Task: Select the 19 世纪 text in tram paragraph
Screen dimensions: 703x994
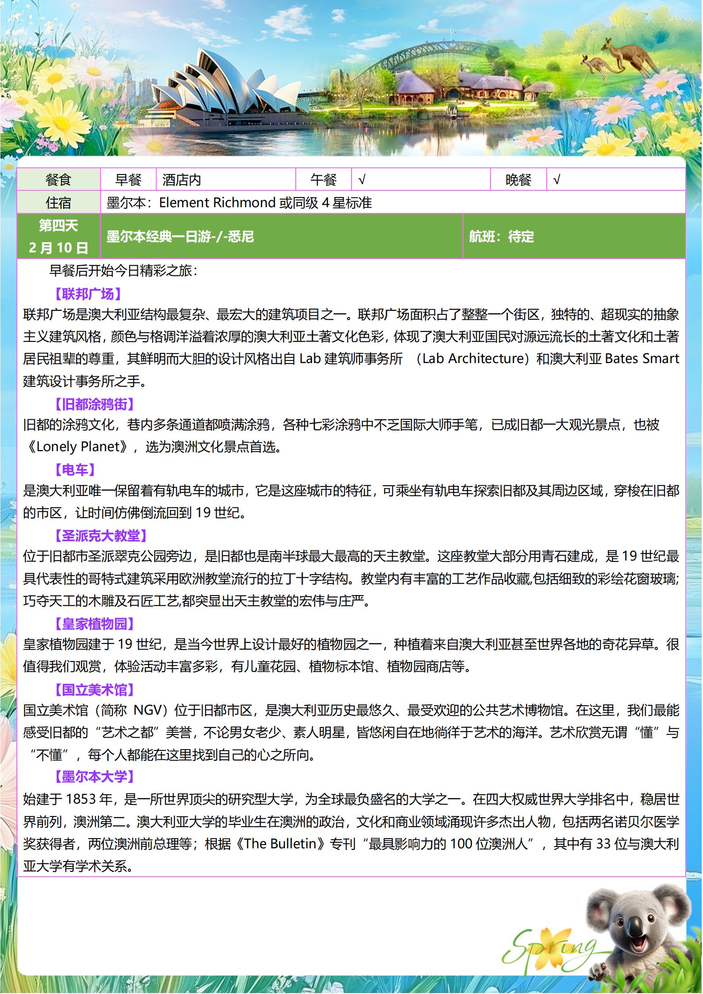Action: (x=217, y=512)
